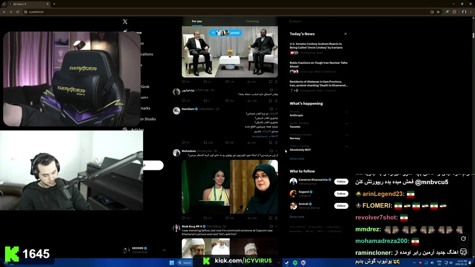Open the Windows Start button
This screenshot has width=475, height=267.
[171, 263]
